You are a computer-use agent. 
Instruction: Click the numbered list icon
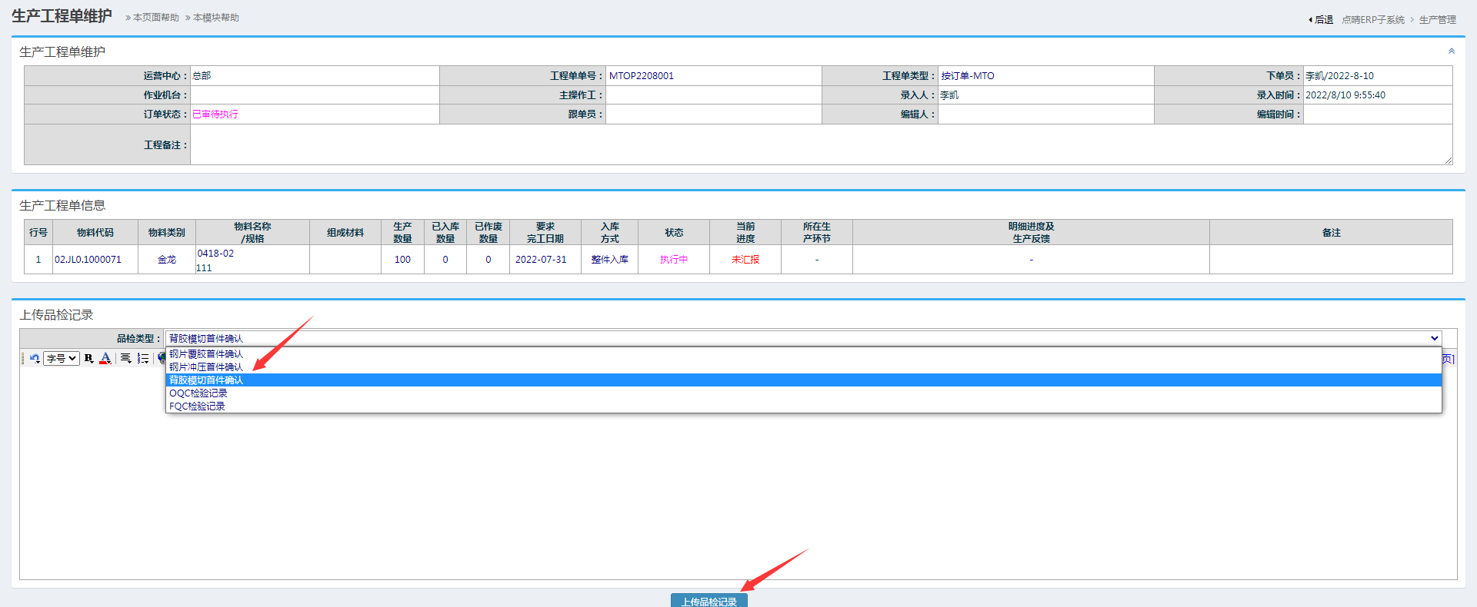[143, 358]
